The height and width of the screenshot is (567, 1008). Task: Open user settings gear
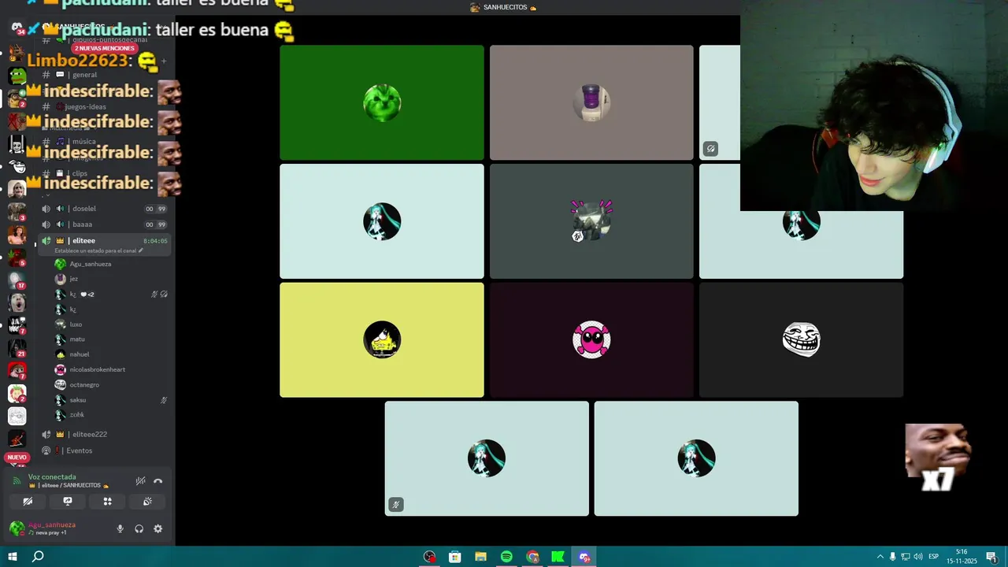pyautogui.click(x=158, y=529)
